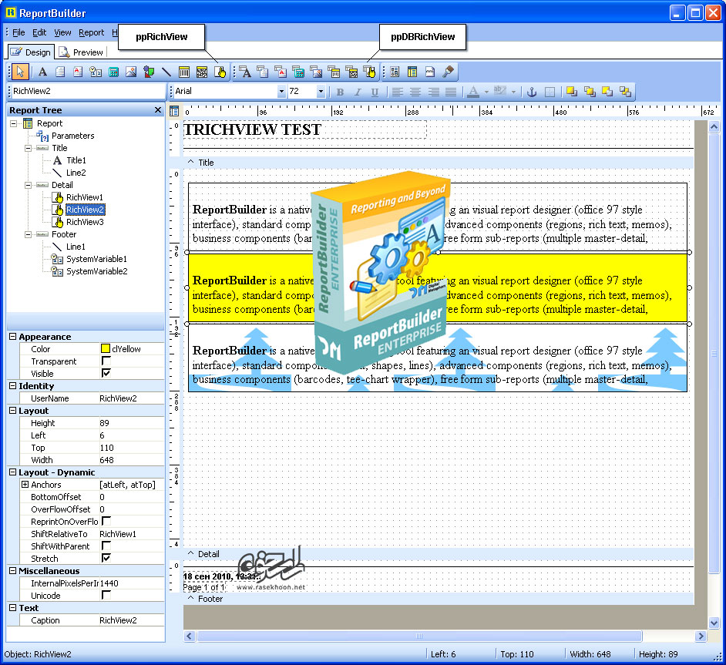726x665 pixels.
Task: Close the Report Tree panel
Action: (x=158, y=110)
